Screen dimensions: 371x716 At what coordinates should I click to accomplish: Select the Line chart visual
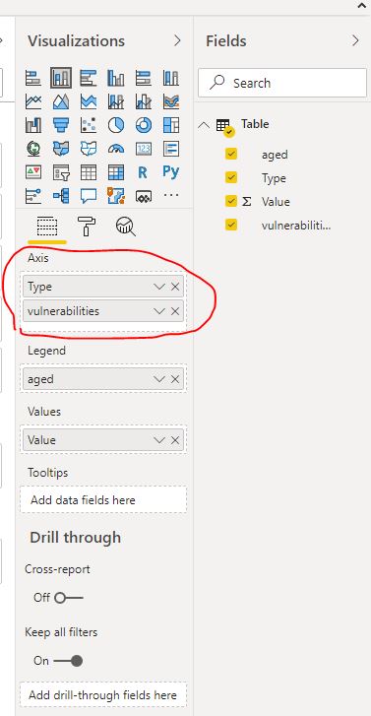[33, 101]
